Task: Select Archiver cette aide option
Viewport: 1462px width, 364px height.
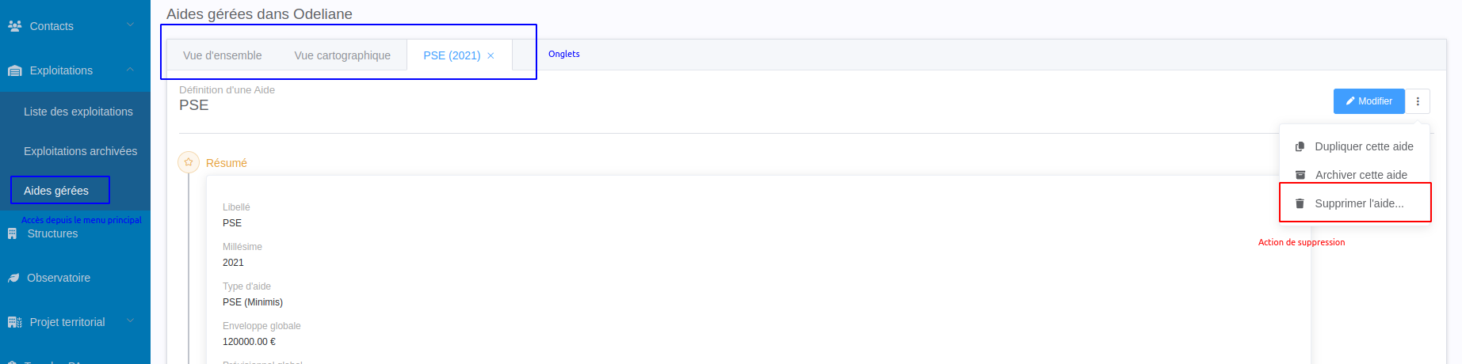Action: coord(1361,175)
